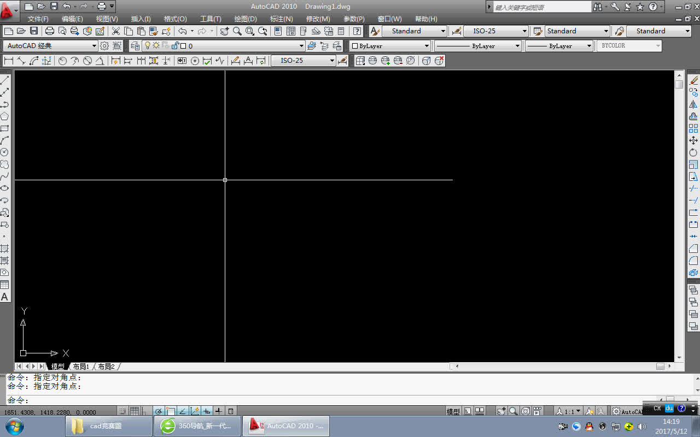The height and width of the screenshot is (437, 700).
Task: Toggle Polar tracking in the status bar
Action: pos(158,411)
